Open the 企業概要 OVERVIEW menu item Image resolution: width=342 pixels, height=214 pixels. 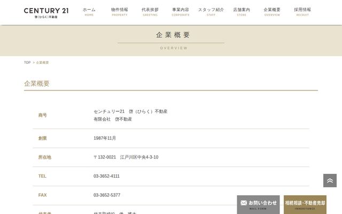[272, 12]
